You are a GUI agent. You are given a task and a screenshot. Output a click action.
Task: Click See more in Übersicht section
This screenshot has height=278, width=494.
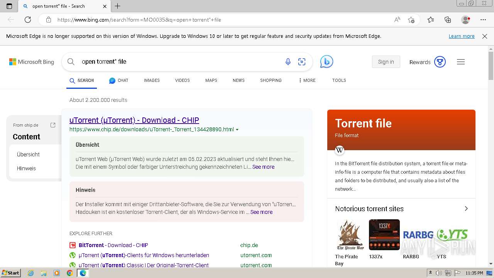pyautogui.click(x=263, y=167)
